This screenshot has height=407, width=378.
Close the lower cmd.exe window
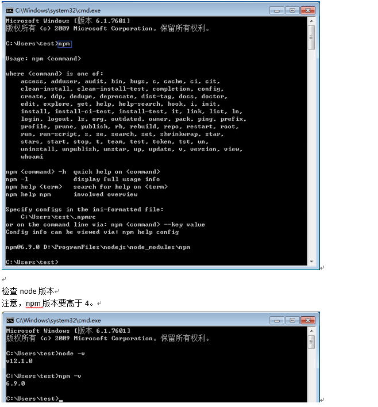tap(308, 320)
